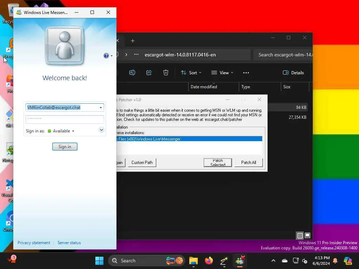This screenshot has width=359, height=269.
Task: Open the Sort dropdown in File Explorer
Action: (191, 73)
